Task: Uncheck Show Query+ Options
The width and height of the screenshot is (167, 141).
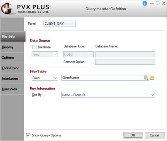Action: (x=28, y=135)
